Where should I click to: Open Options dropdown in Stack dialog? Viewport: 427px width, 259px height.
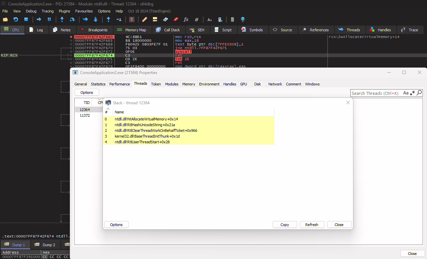(x=116, y=225)
